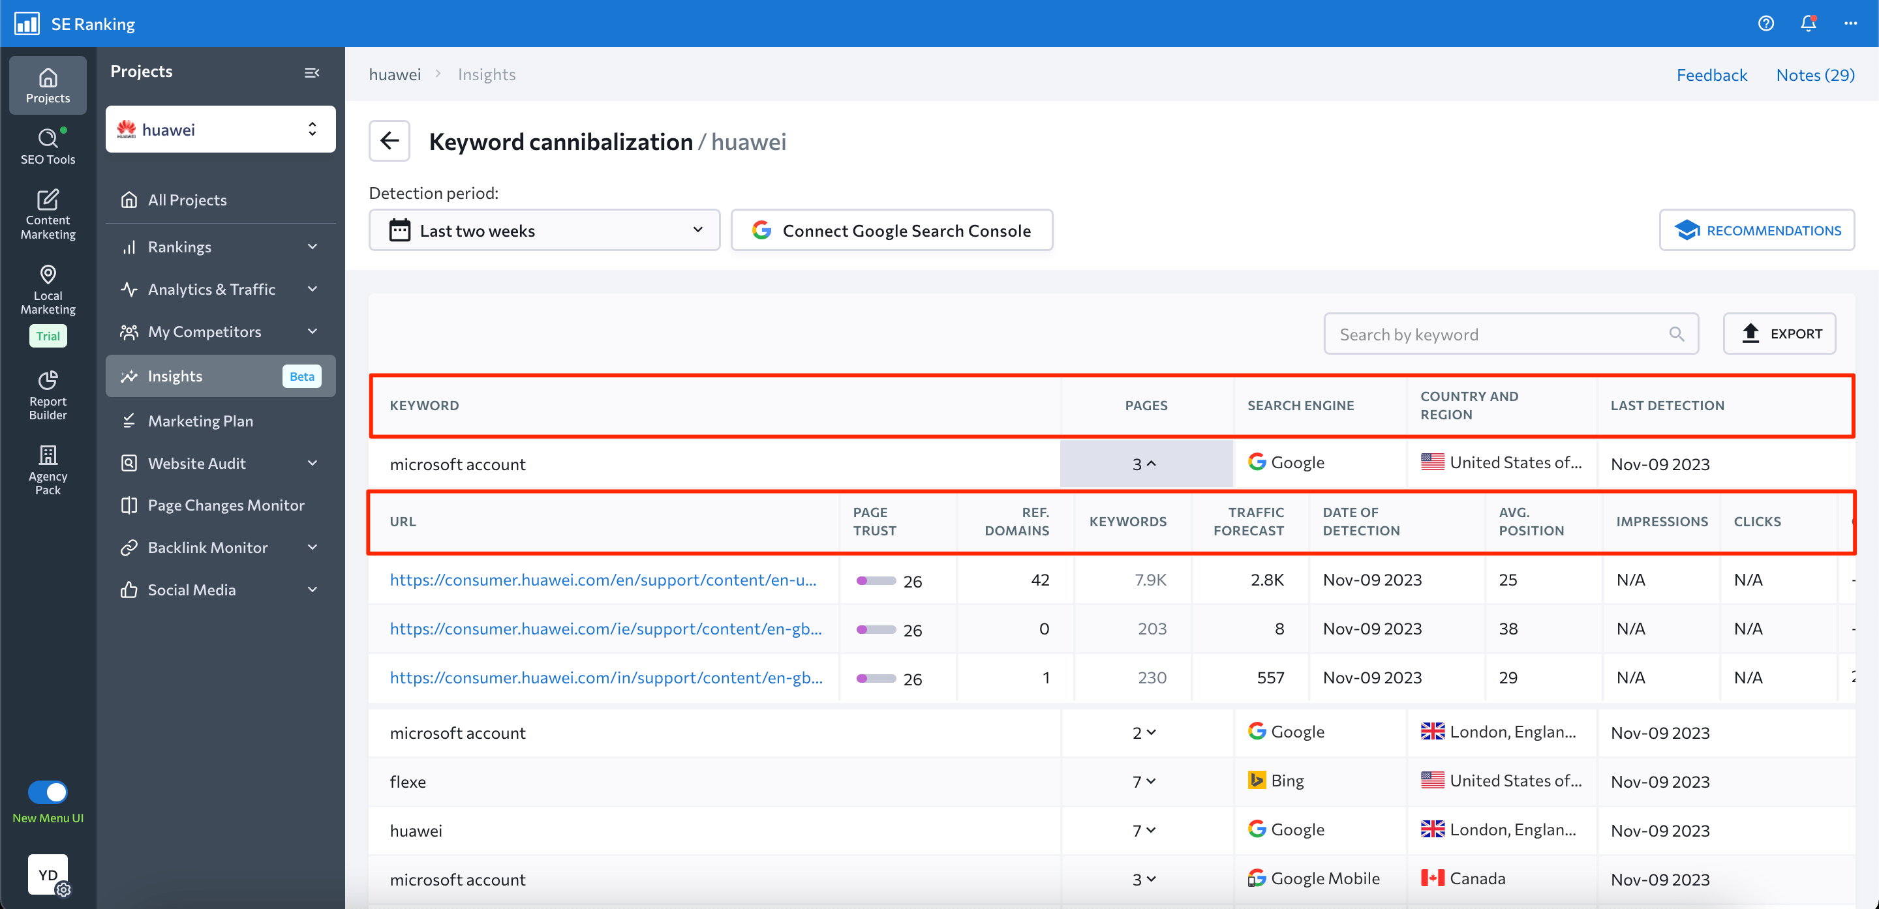
Task: Open the huawei project selector dropdown
Action: click(221, 129)
